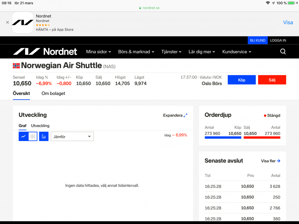Click the Nordnet logo in header

45,51
